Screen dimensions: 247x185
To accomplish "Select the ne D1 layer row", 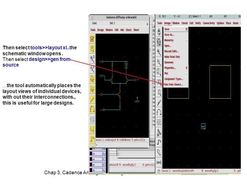I will (x=97, y=159).
